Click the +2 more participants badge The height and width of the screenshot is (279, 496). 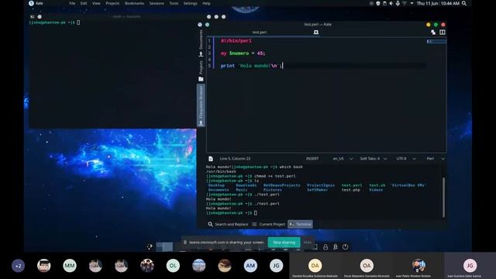(x=18, y=266)
